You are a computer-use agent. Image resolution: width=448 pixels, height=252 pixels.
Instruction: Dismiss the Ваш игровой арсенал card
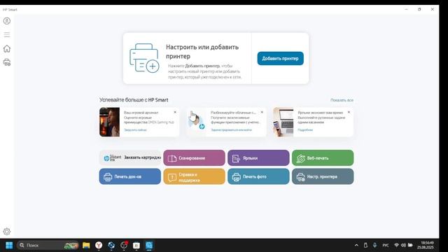pyautogui.click(x=175, y=112)
